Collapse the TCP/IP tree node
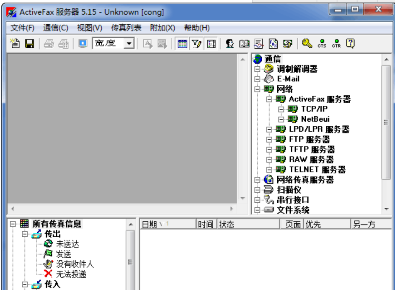This screenshot has width=395, height=290. pos(281,109)
